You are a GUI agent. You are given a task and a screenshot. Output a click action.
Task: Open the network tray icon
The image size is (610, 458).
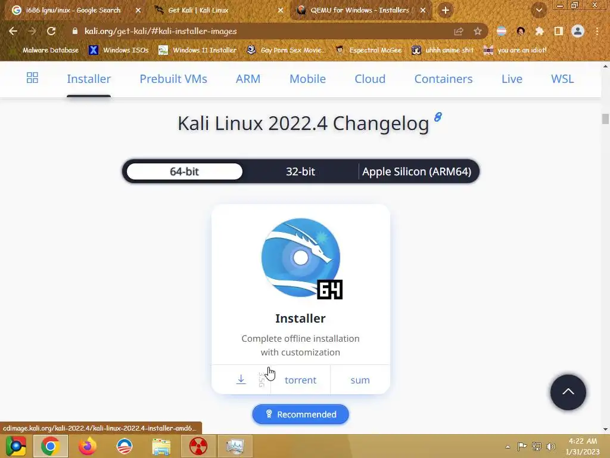click(537, 446)
